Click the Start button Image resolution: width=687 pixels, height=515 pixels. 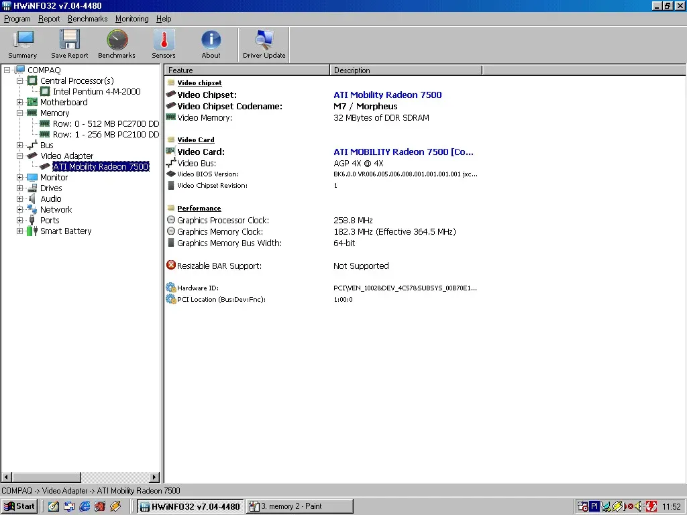point(19,506)
